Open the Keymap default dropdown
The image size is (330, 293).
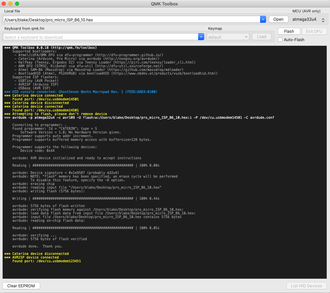228,37
